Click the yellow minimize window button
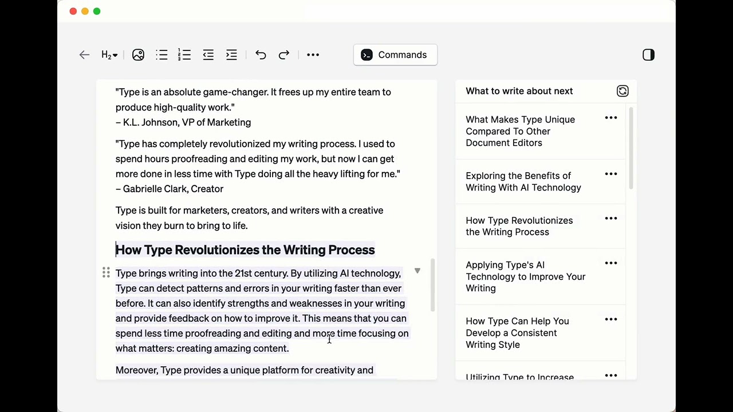The width and height of the screenshot is (733, 412). coord(85,11)
